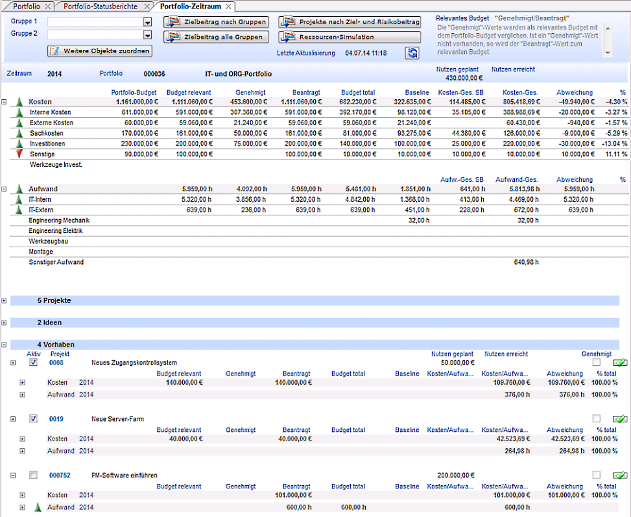Click the refresh icon beside Letzte Aktualisierung
This screenshot has height=517, width=631.
412,53
